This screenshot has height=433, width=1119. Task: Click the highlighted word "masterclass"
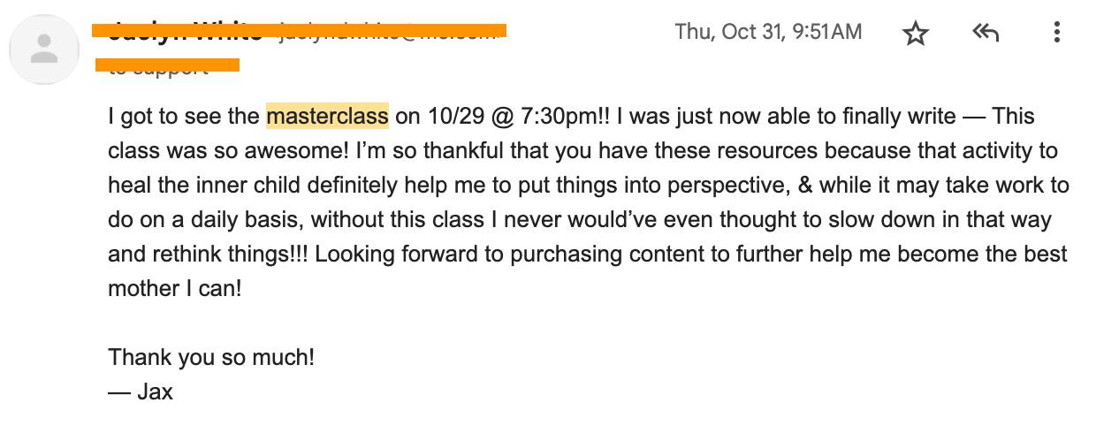pyautogui.click(x=327, y=117)
